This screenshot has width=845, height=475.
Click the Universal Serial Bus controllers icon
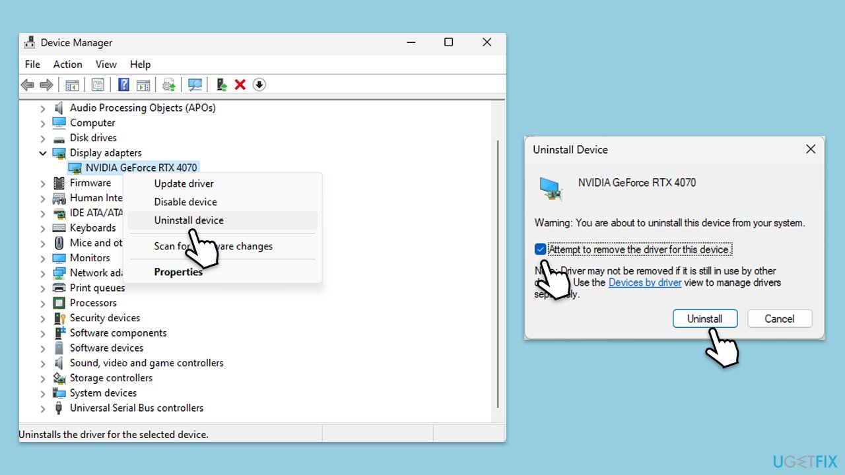(59, 408)
